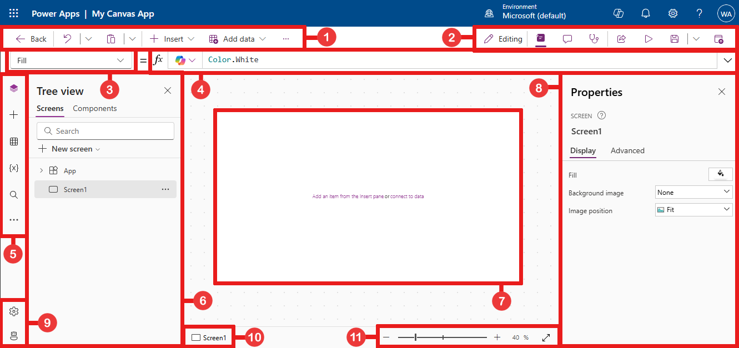Open sidebar Settings gear
This screenshot has width=739, height=348.
point(14,311)
